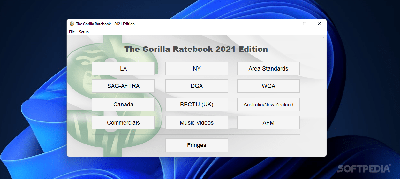
Task: Select the Music Videos button
Action: [197, 123]
